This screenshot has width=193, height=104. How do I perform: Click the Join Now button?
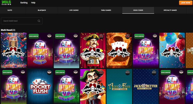186,3
